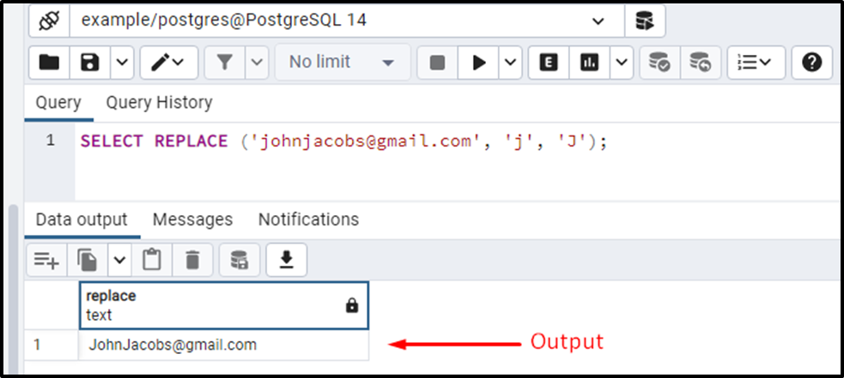The height and width of the screenshot is (378, 844).
Task: Click the add row icon
Action: (x=46, y=261)
